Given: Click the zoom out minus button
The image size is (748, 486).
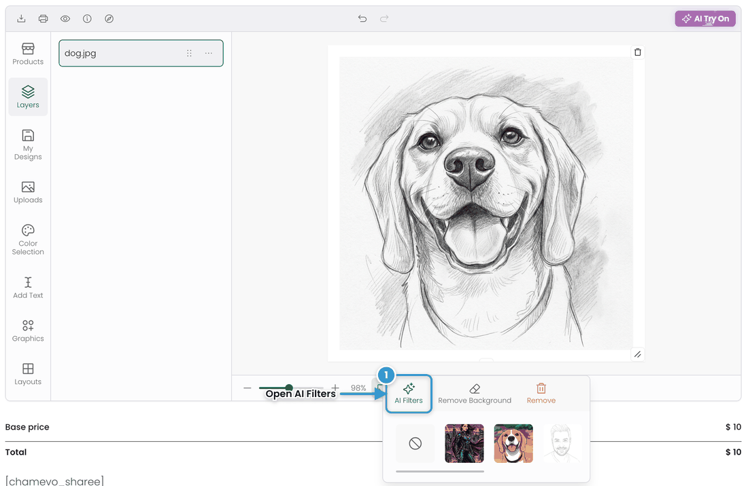Looking at the screenshot, I should (247, 388).
